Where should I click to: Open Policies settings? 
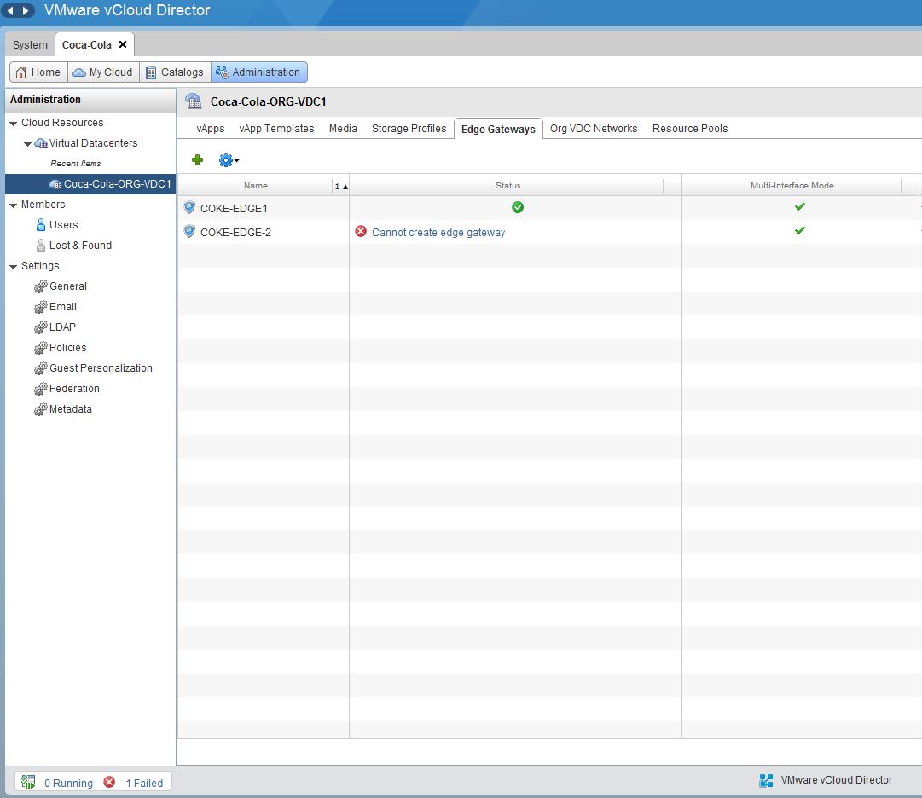[67, 347]
